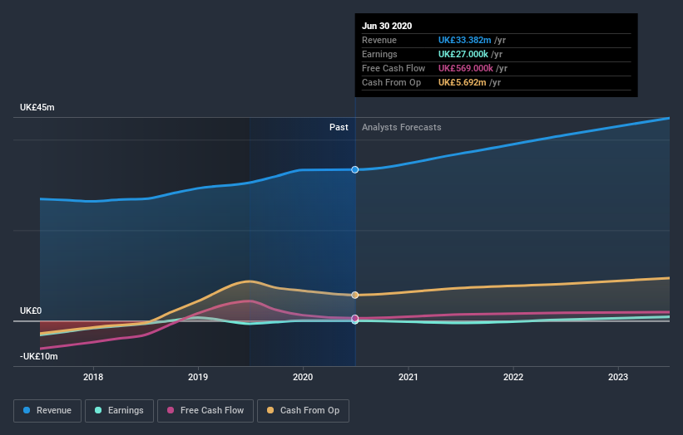Viewport: 683px width, 435px height.
Task: Click the -UK£10m y-axis label
Action: 39,356
